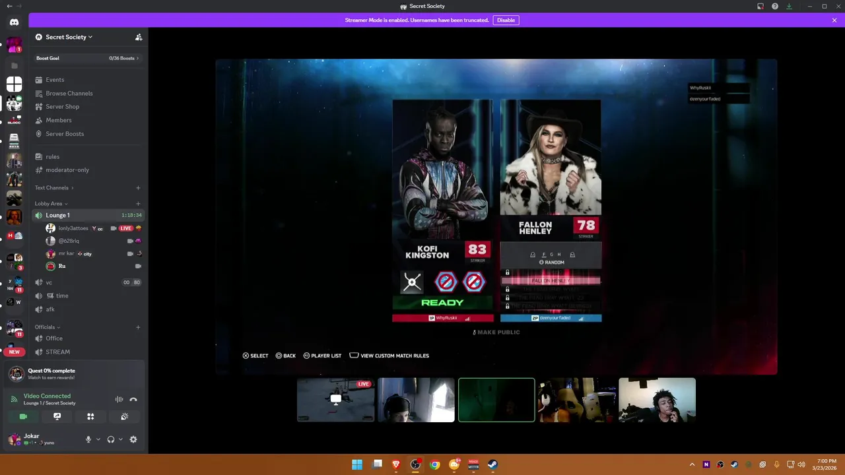Go back using title bar arrow
The width and height of the screenshot is (845, 475).
click(9, 6)
